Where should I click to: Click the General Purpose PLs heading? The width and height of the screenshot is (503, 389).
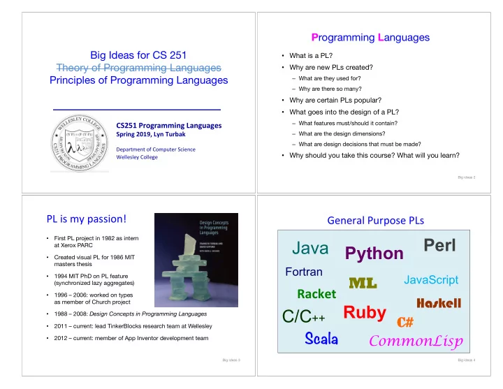coord(375,221)
